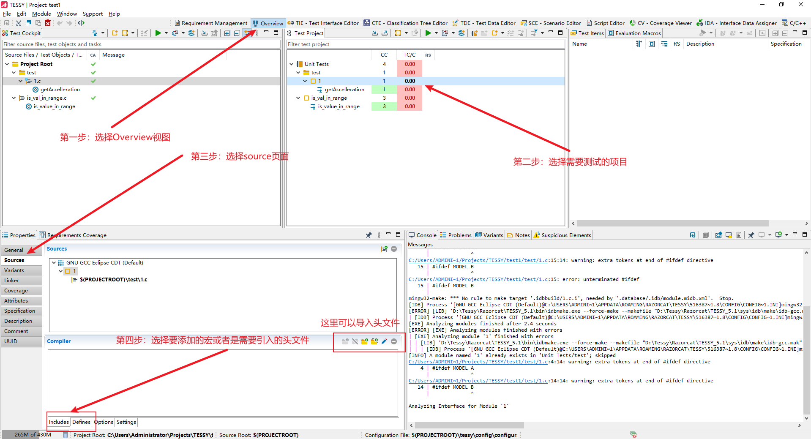Collapse is_val_in_range.c node in Test Cockpit
The height and width of the screenshot is (439, 811).
(14, 98)
